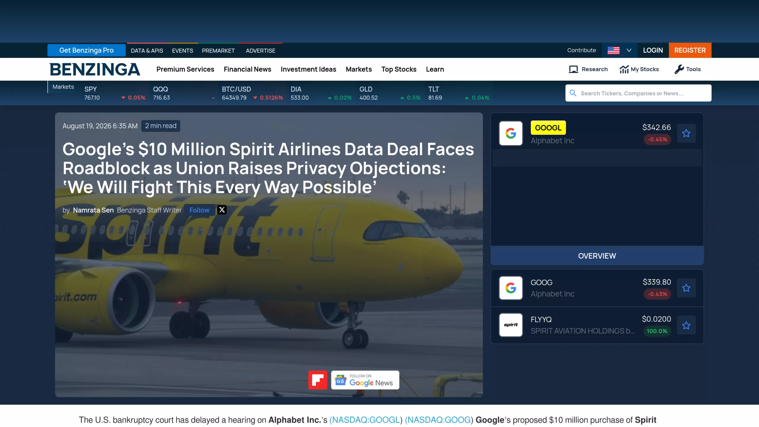Click Follow author button
The height and width of the screenshot is (427, 759).
[x=200, y=210]
